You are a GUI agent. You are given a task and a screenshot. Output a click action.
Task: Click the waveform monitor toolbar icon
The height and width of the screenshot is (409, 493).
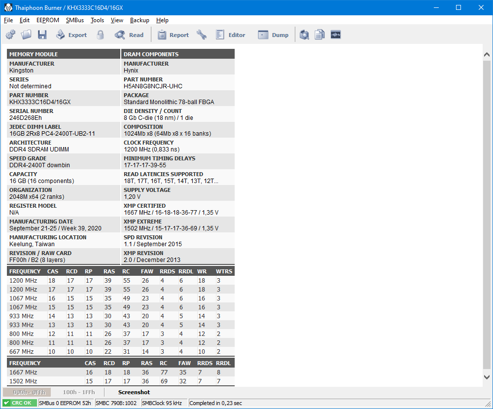pos(336,35)
